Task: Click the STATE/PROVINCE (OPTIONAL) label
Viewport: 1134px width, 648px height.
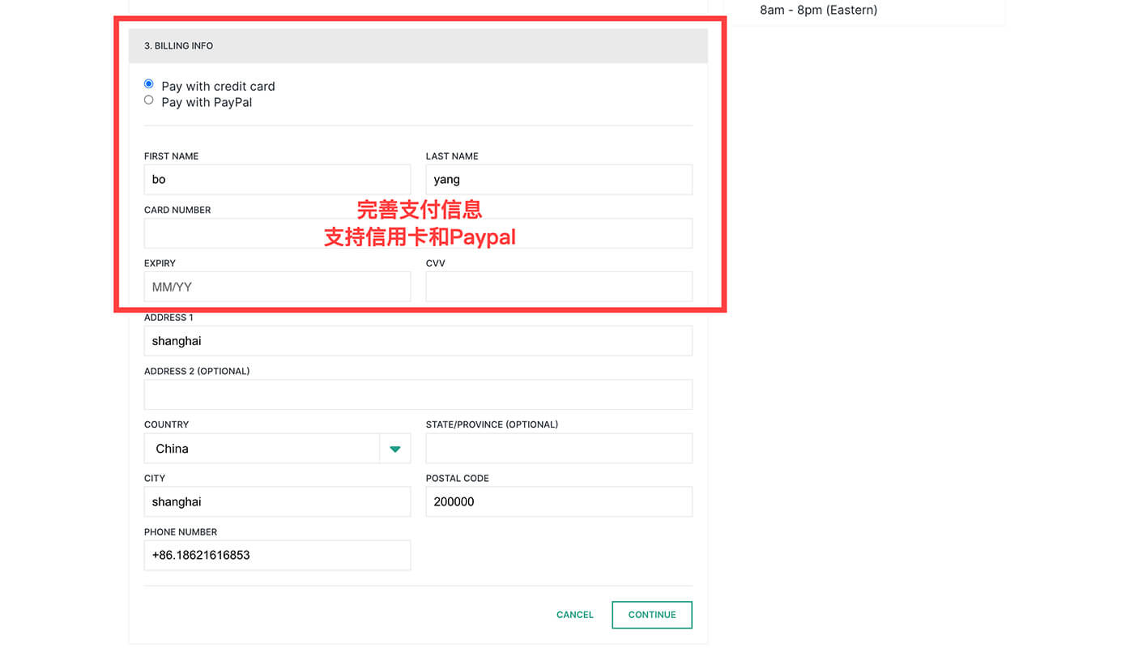Action: click(492, 424)
